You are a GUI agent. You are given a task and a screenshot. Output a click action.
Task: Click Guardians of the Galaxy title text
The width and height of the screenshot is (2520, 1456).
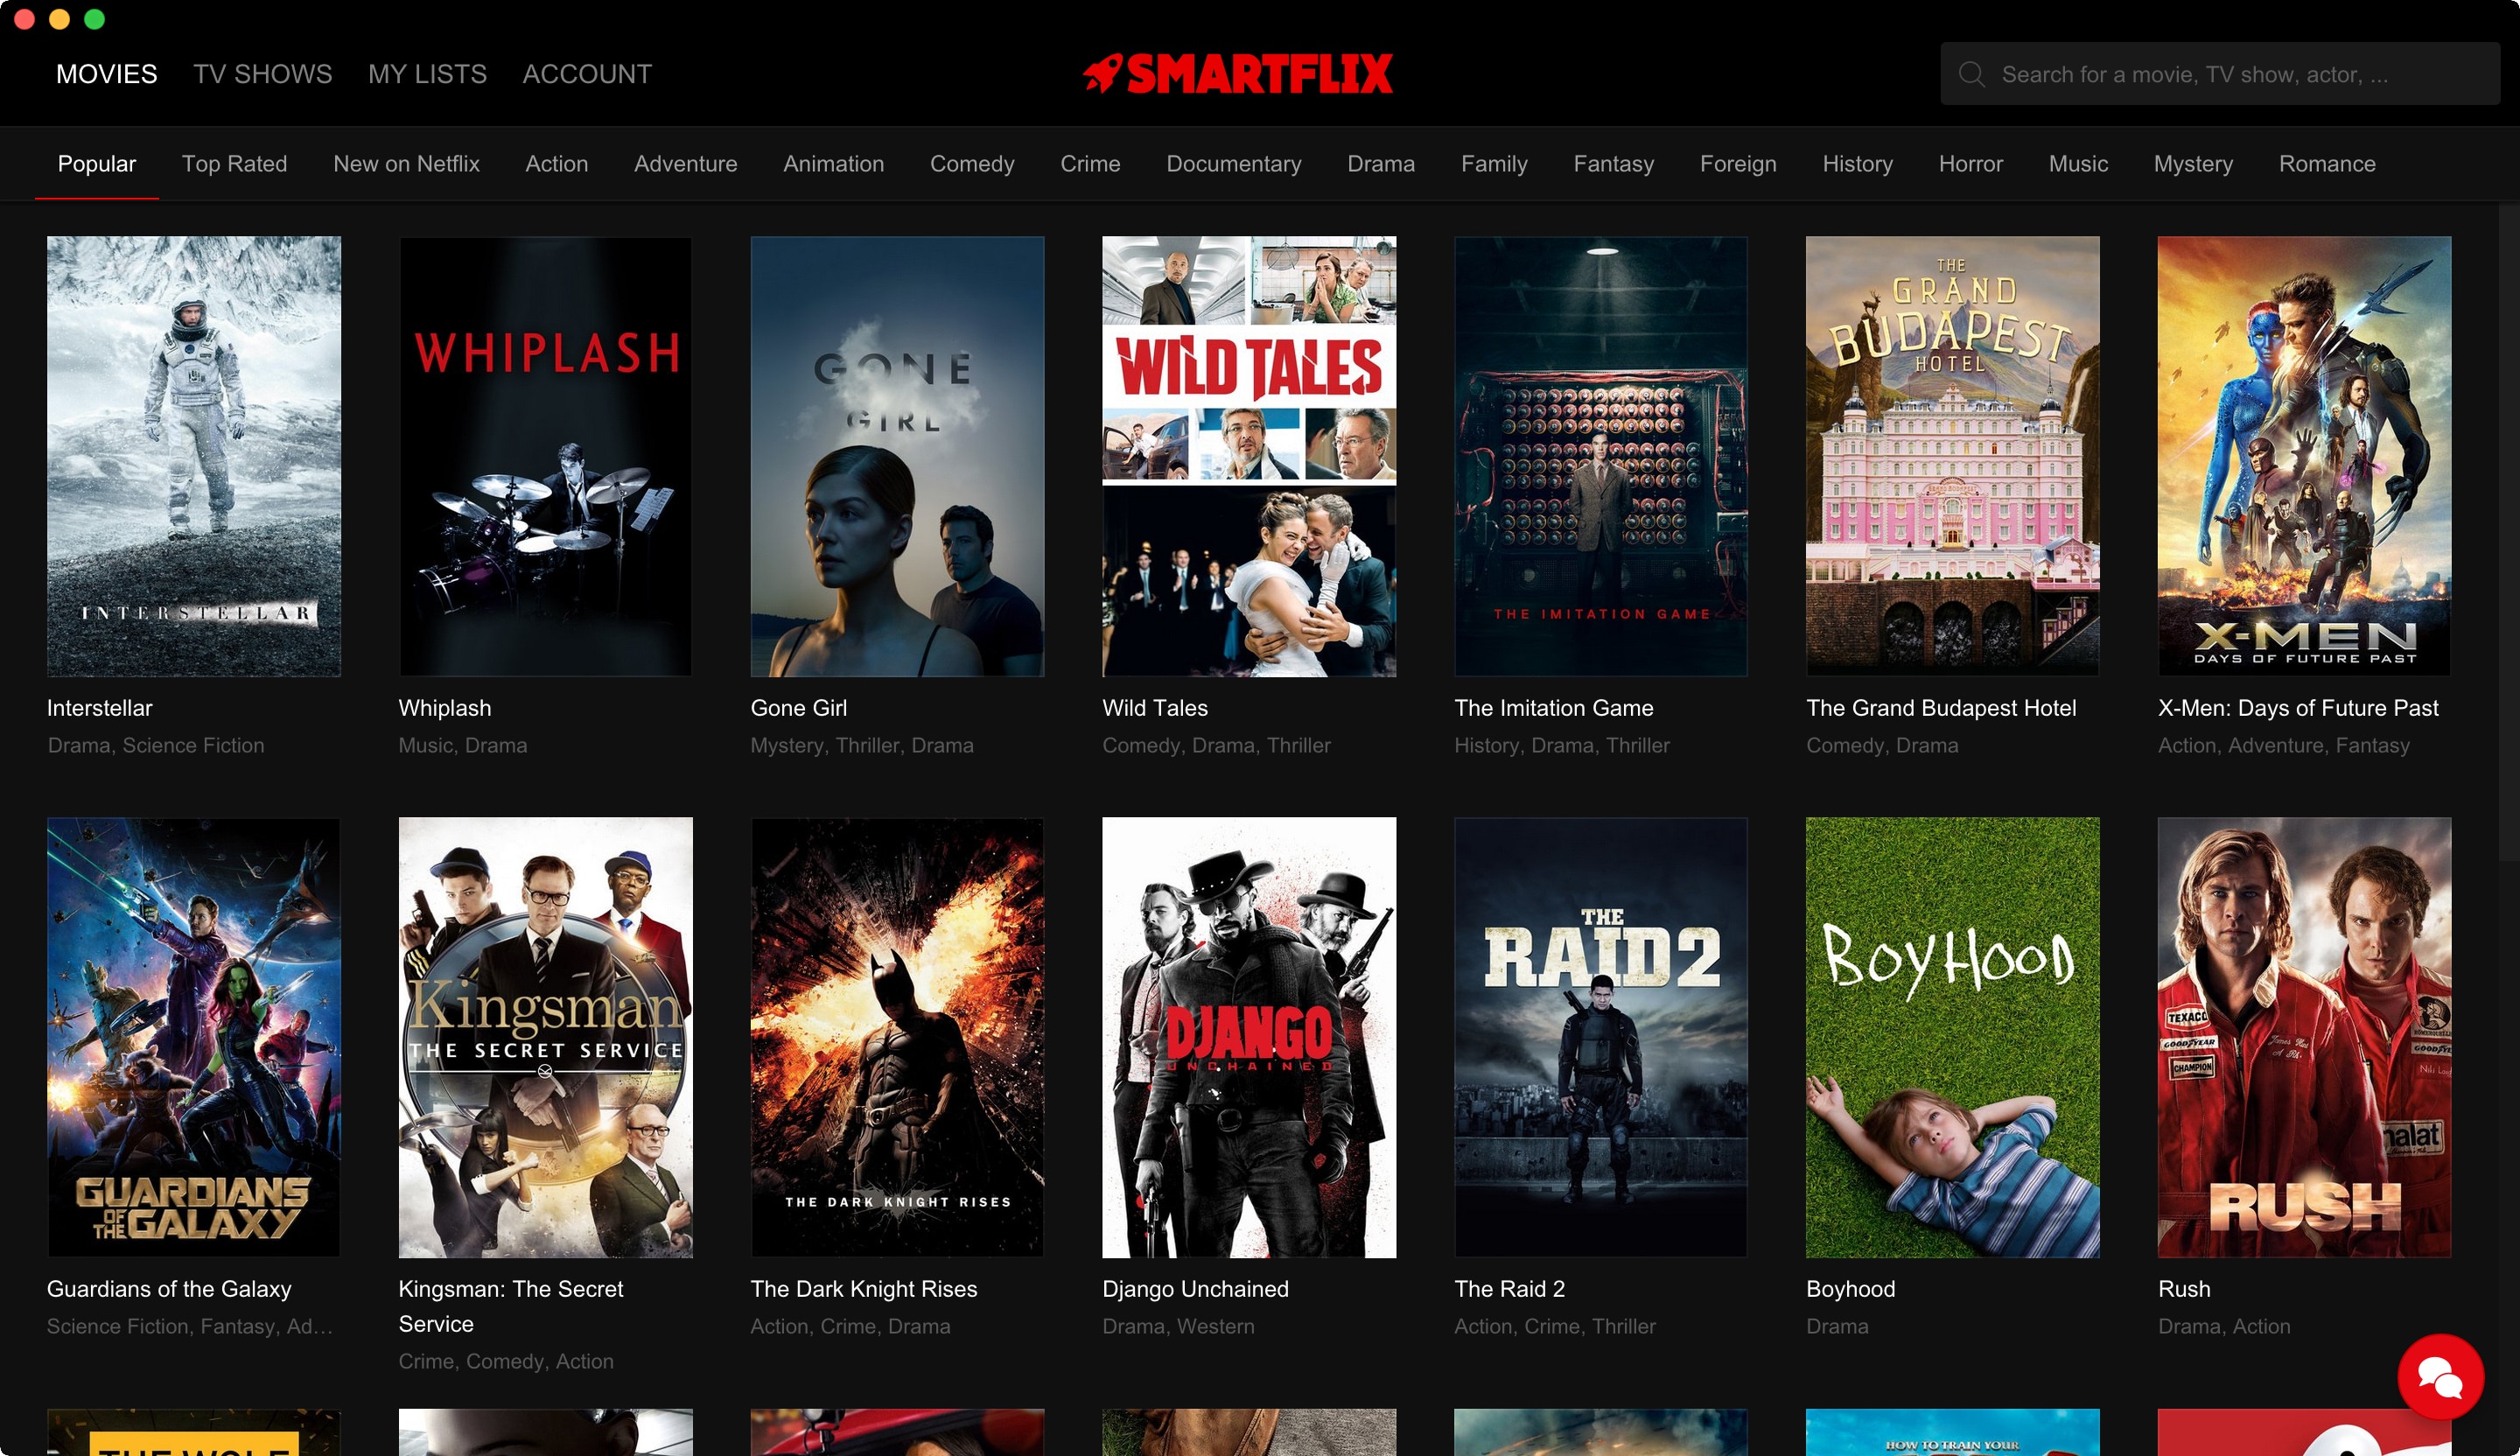point(169,1289)
